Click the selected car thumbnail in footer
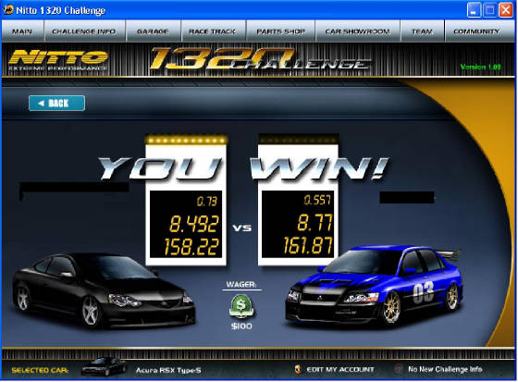The image size is (518, 382). click(x=104, y=367)
